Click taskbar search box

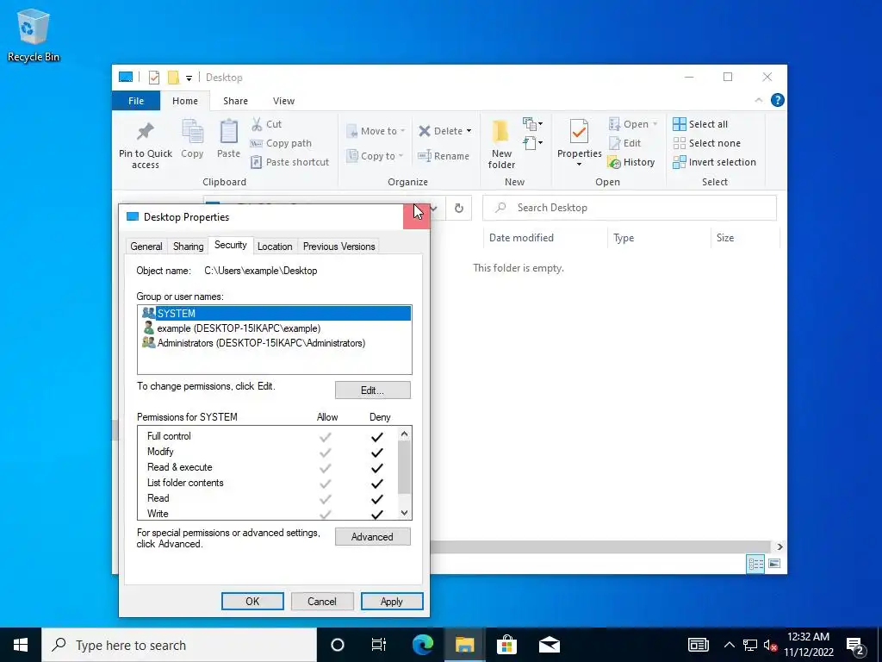point(179,645)
